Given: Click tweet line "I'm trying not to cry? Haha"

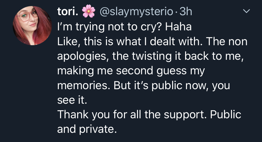Looking at the screenshot, I should 124,27.
